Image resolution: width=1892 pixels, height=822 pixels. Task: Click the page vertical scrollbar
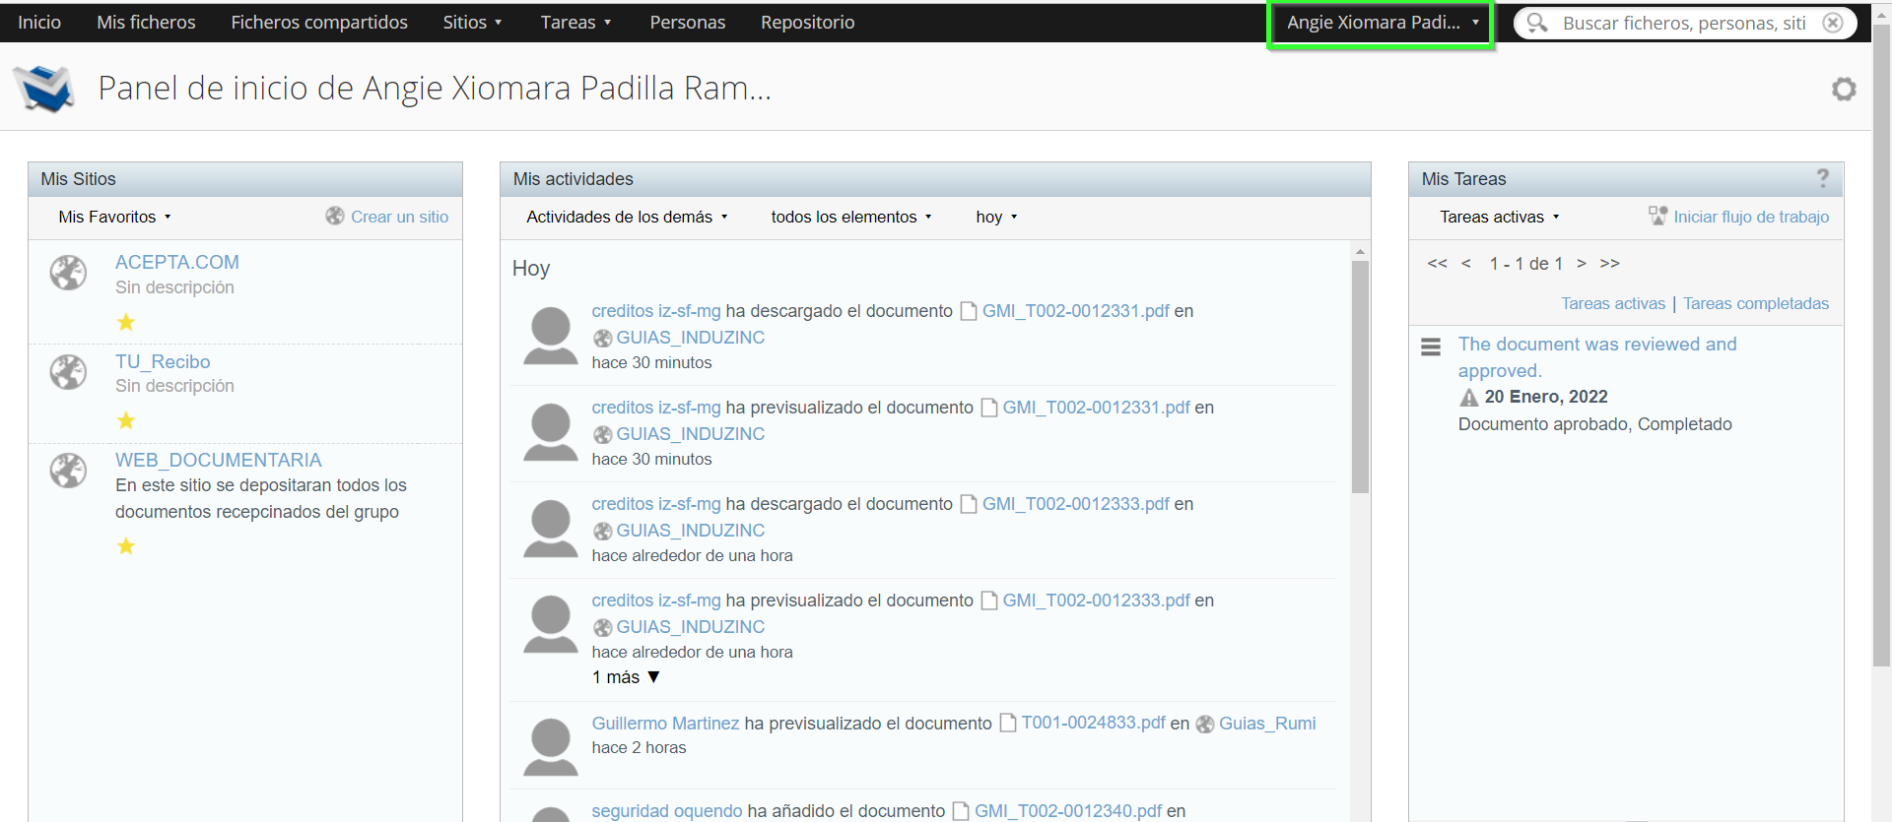(x=1882, y=345)
